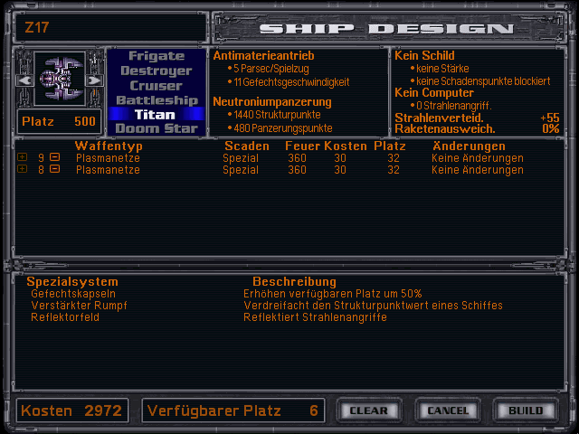Click the ship name field Z17
Screen dimensions: 579x434
point(109,28)
